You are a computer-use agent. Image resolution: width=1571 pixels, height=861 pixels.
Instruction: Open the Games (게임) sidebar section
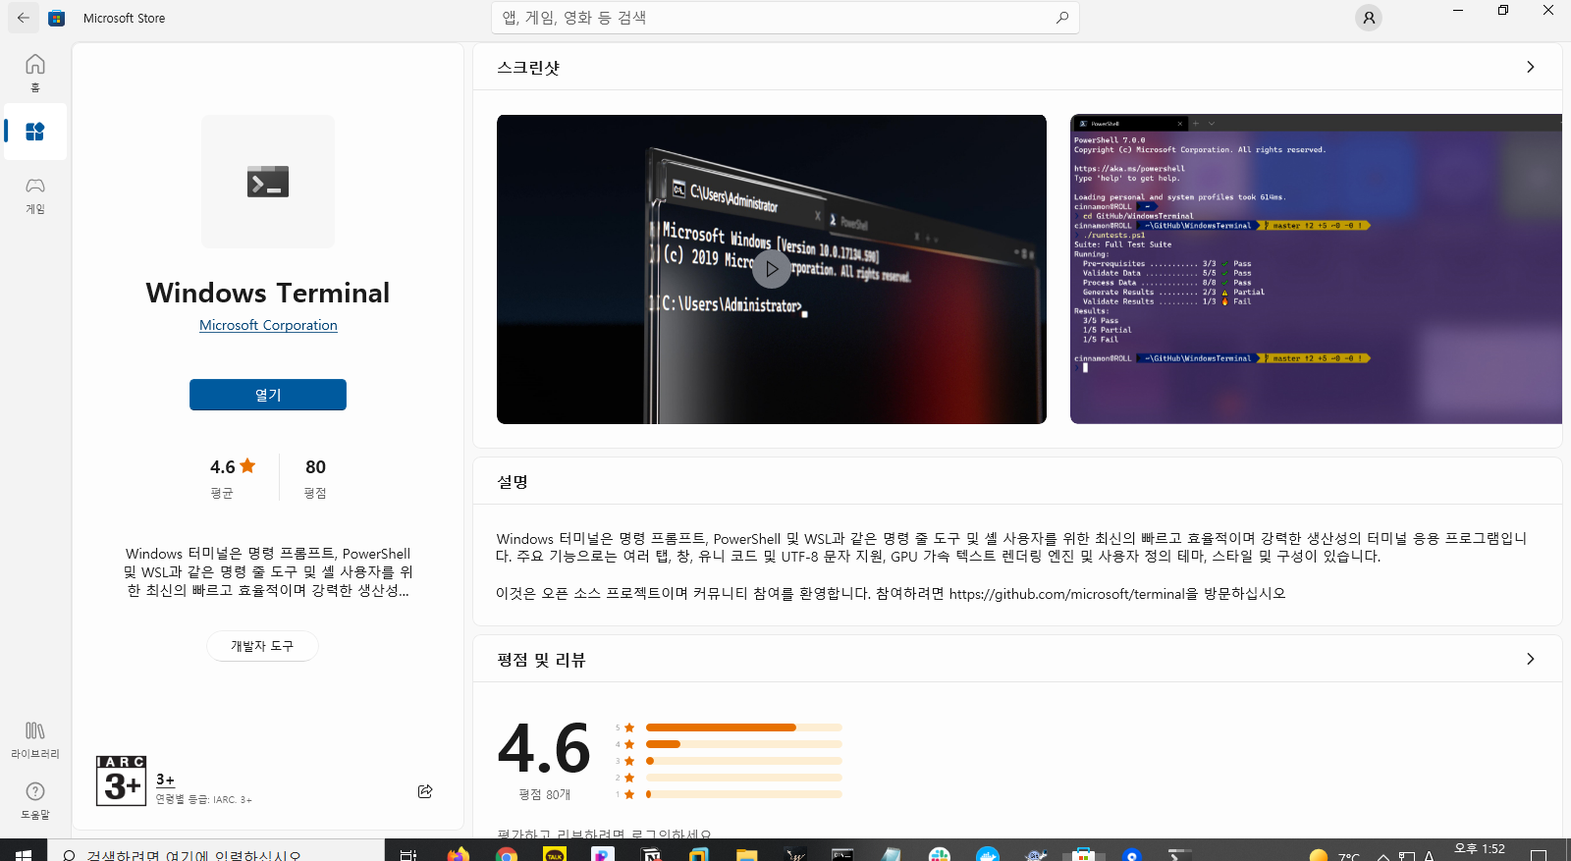coord(35,194)
